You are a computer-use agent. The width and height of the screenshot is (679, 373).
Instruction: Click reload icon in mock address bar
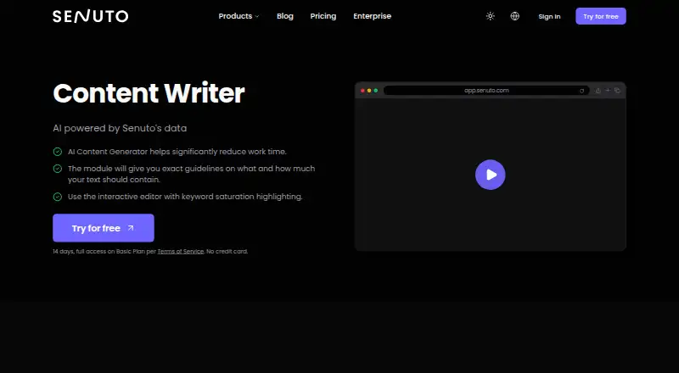pyautogui.click(x=581, y=91)
